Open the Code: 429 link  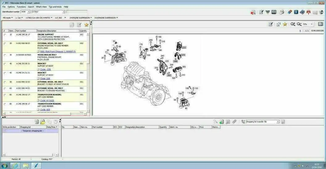[x=45, y=110]
